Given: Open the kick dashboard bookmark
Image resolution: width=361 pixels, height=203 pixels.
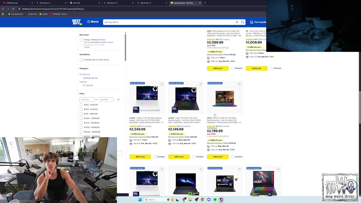Looking at the screenshot, I should pos(15,14).
